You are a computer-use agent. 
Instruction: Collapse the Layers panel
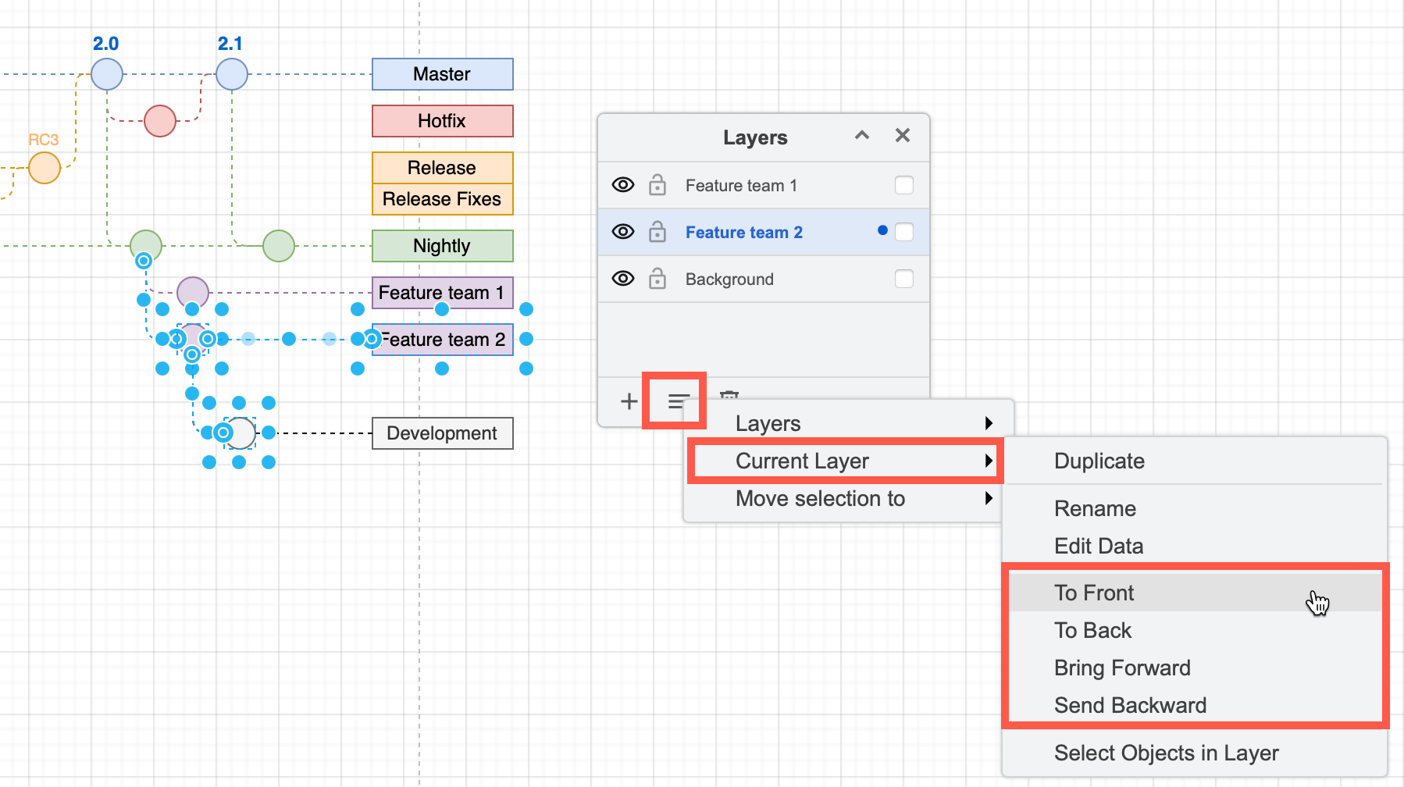click(861, 136)
